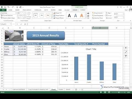Image resolution: width=132 pixels, height=99 pixels.
Task: Click the Jason bar in the chart
Action: click(76, 68)
